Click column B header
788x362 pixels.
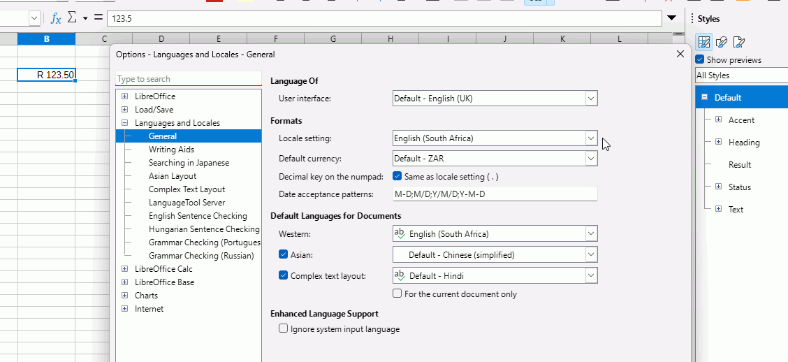click(x=46, y=38)
